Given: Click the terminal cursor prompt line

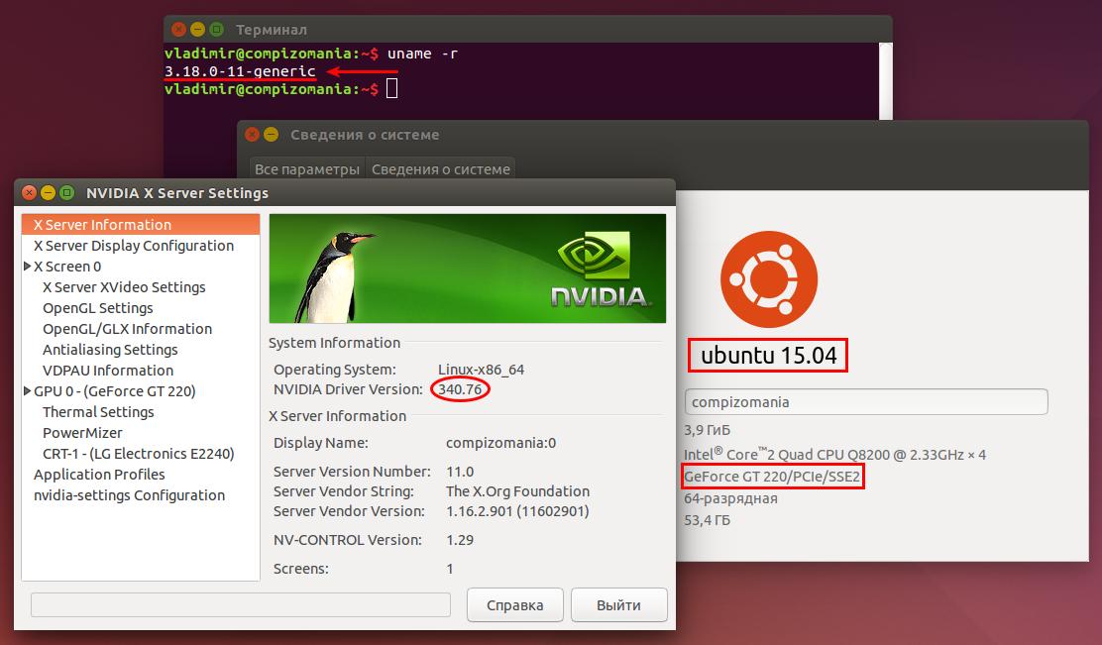Looking at the screenshot, I should 281,89.
